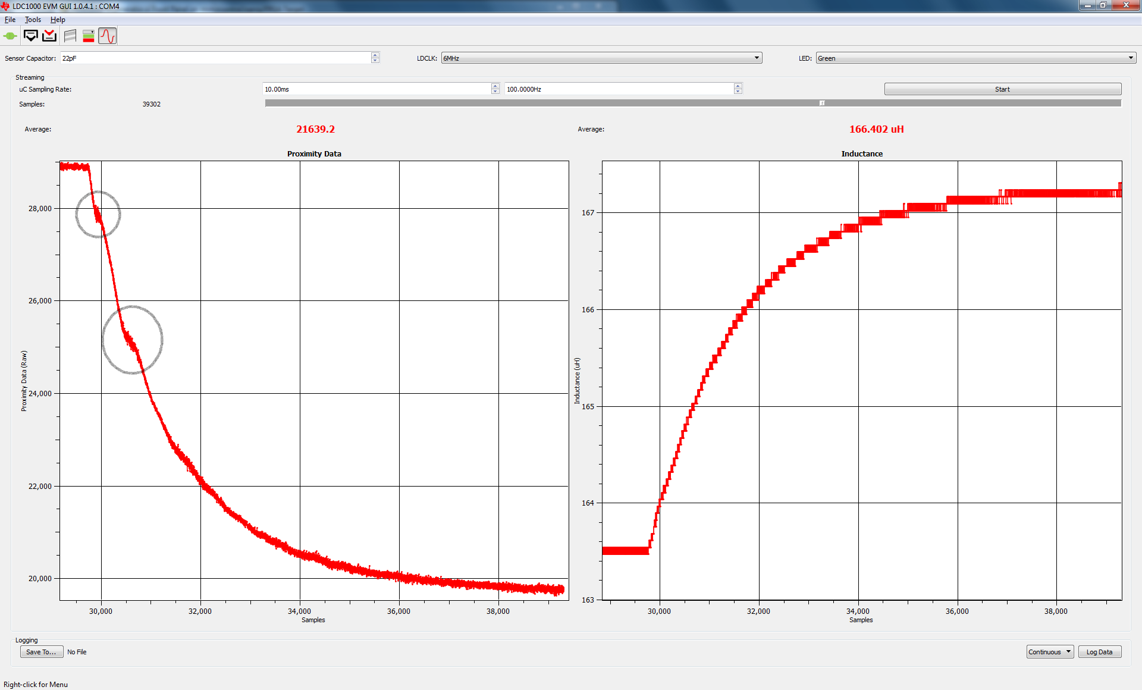
Task: Click the Start streaming button
Action: tap(1003, 89)
